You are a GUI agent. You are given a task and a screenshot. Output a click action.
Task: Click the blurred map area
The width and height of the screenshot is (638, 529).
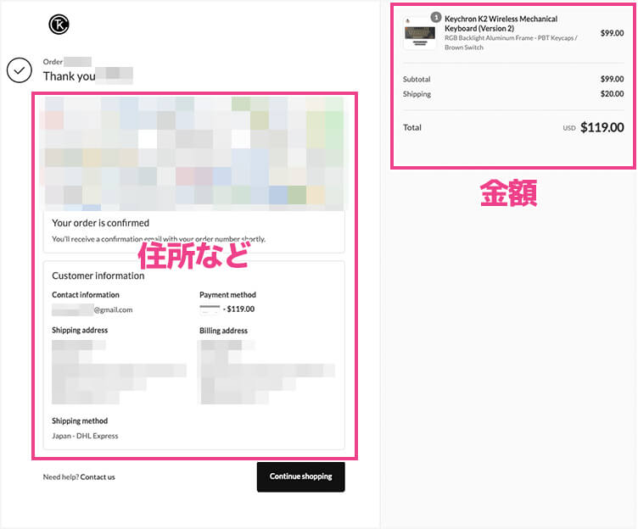[x=193, y=153]
